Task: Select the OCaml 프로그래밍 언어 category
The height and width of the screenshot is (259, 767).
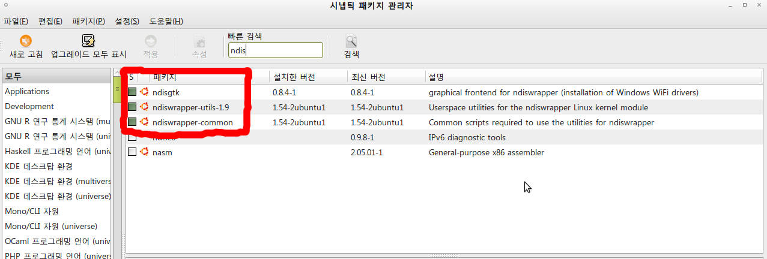Action: (57, 242)
